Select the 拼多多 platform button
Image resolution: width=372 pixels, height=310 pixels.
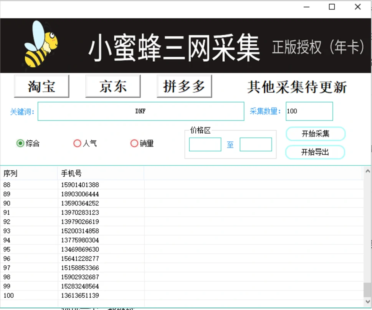coord(184,86)
